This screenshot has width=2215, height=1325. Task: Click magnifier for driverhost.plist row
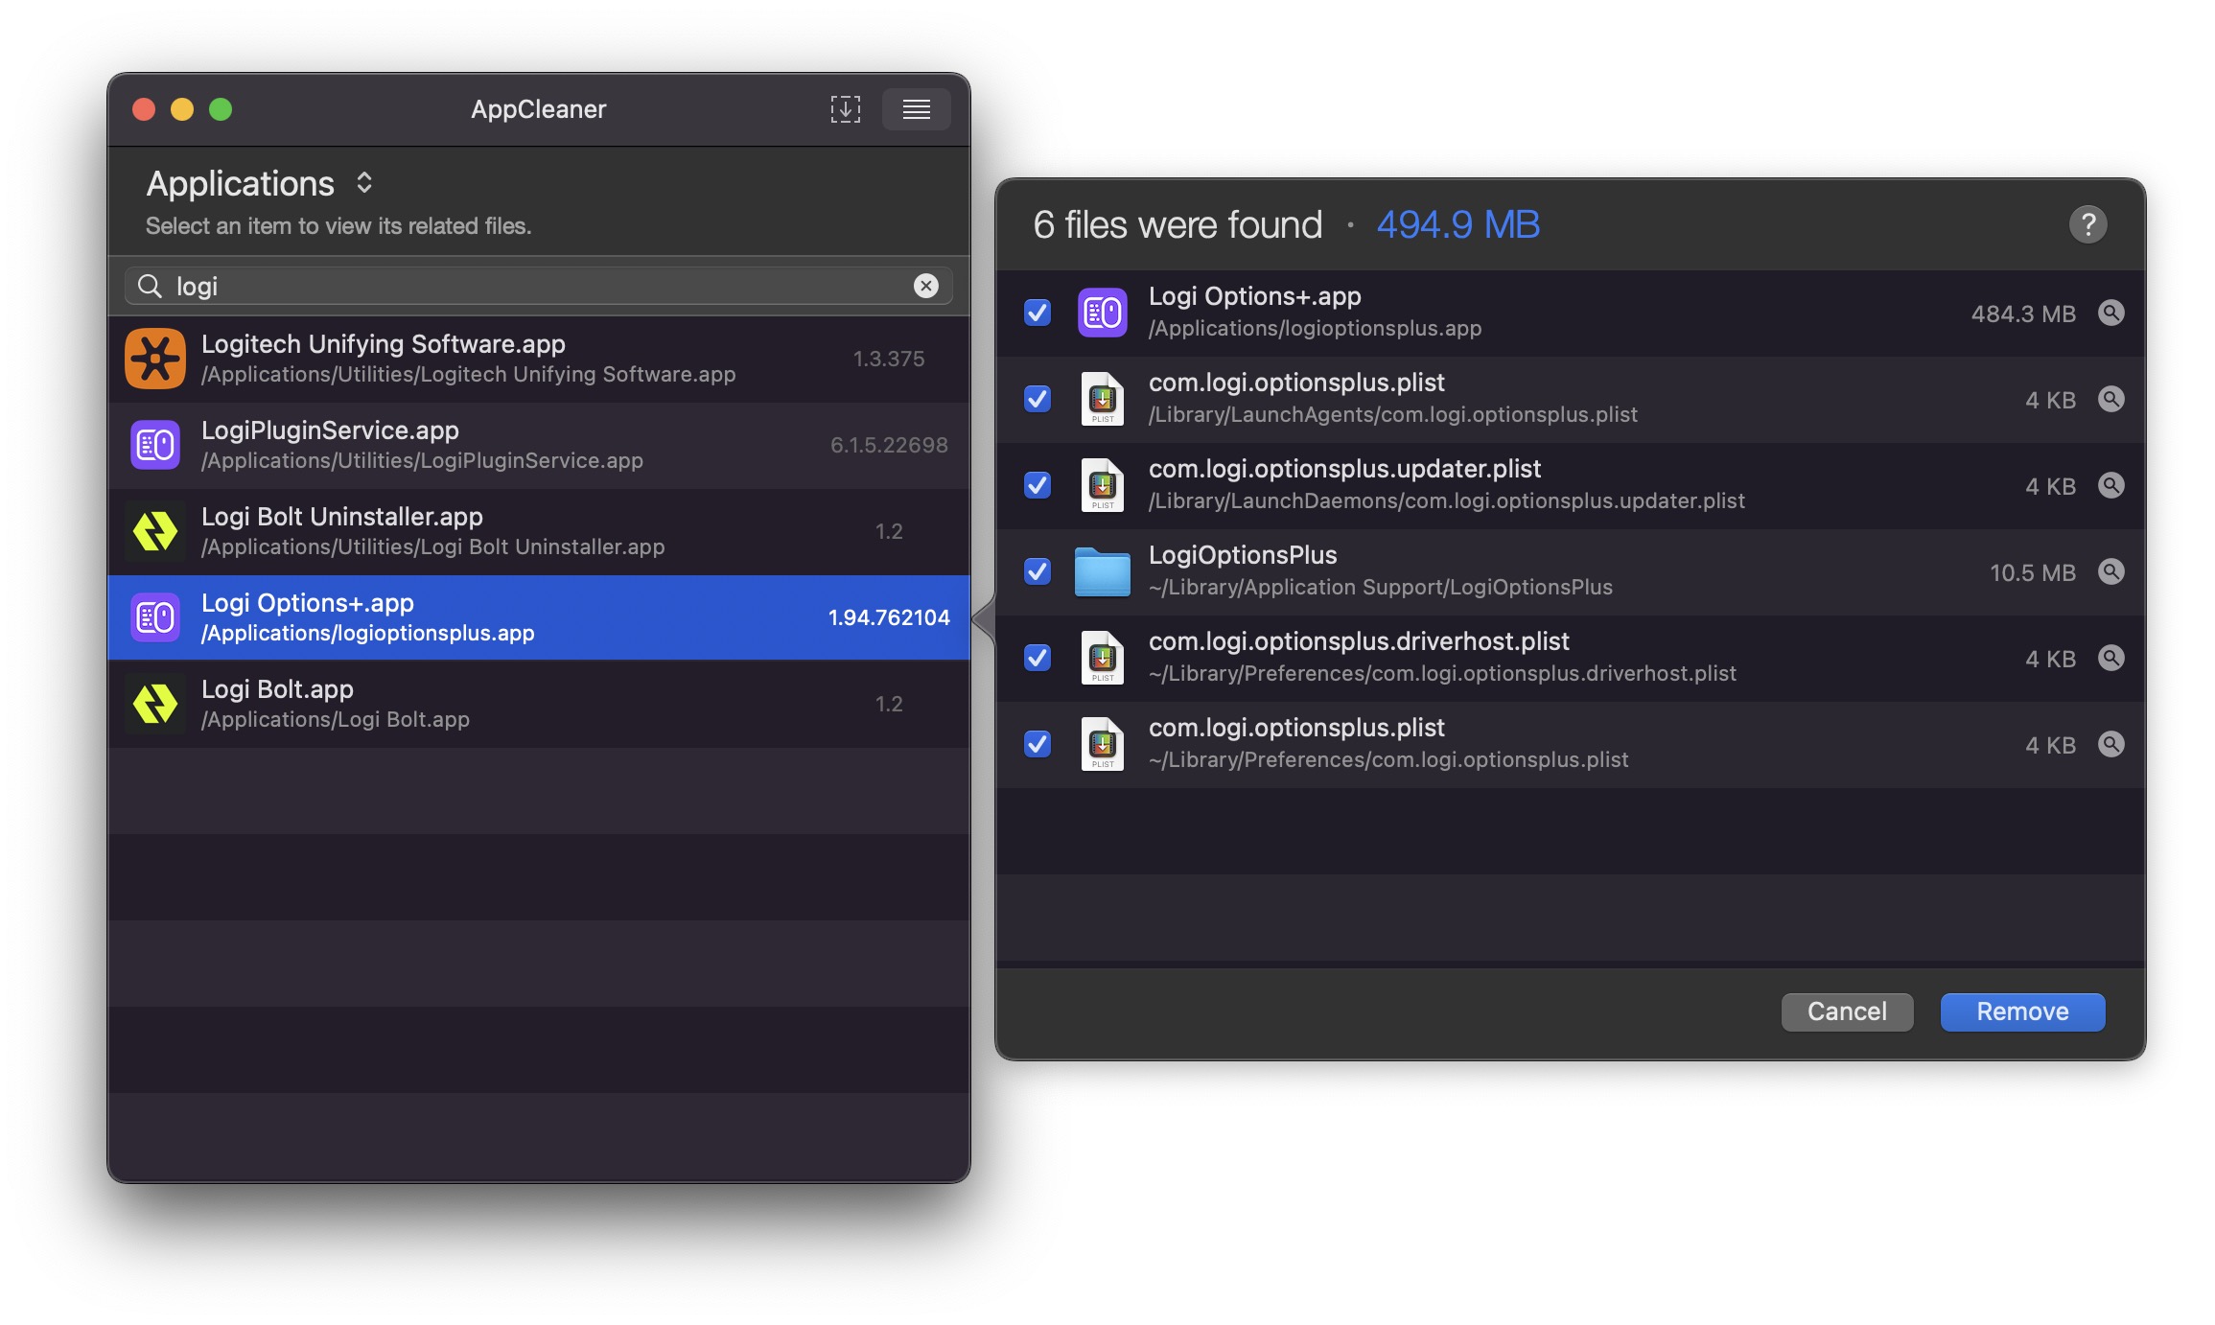pyautogui.click(x=2110, y=658)
